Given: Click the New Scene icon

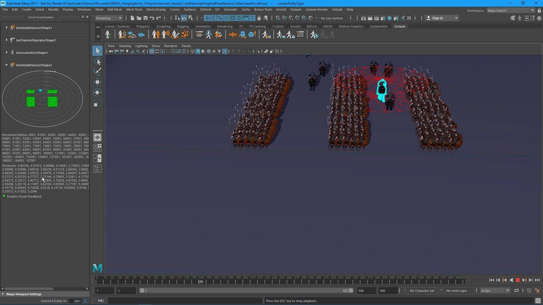Looking at the screenshot, I should (x=132, y=18).
